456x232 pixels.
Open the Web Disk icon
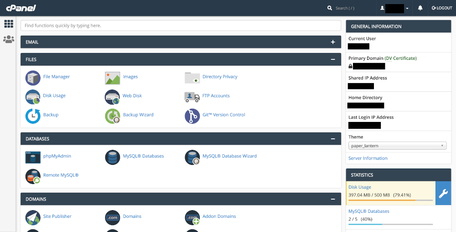112,97
